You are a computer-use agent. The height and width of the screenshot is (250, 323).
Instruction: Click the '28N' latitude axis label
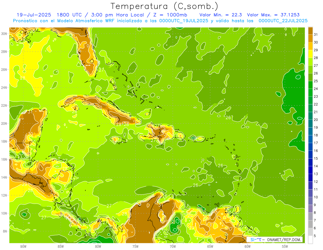pyautogui.click(x=4, y=52)
